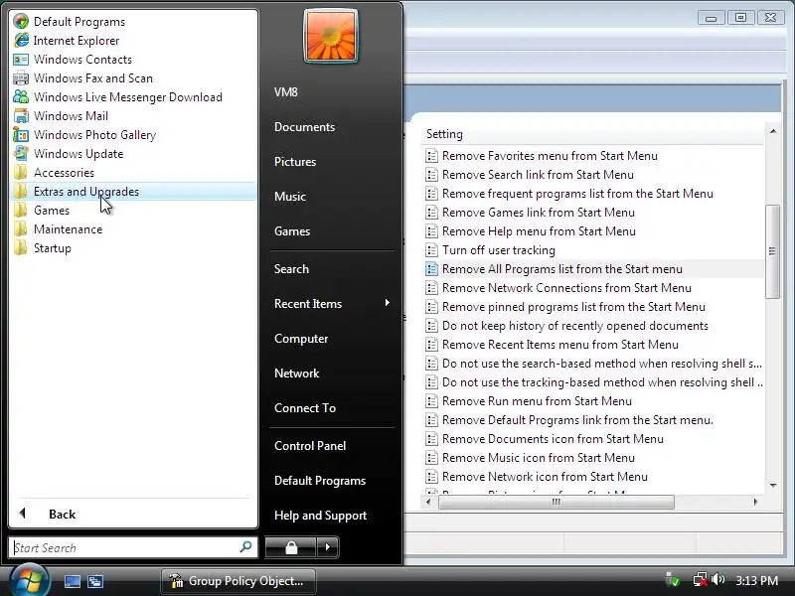Screen dimensions: 795x596
Task: Expand the Recent Items submenu arrow
Action: 388,303
